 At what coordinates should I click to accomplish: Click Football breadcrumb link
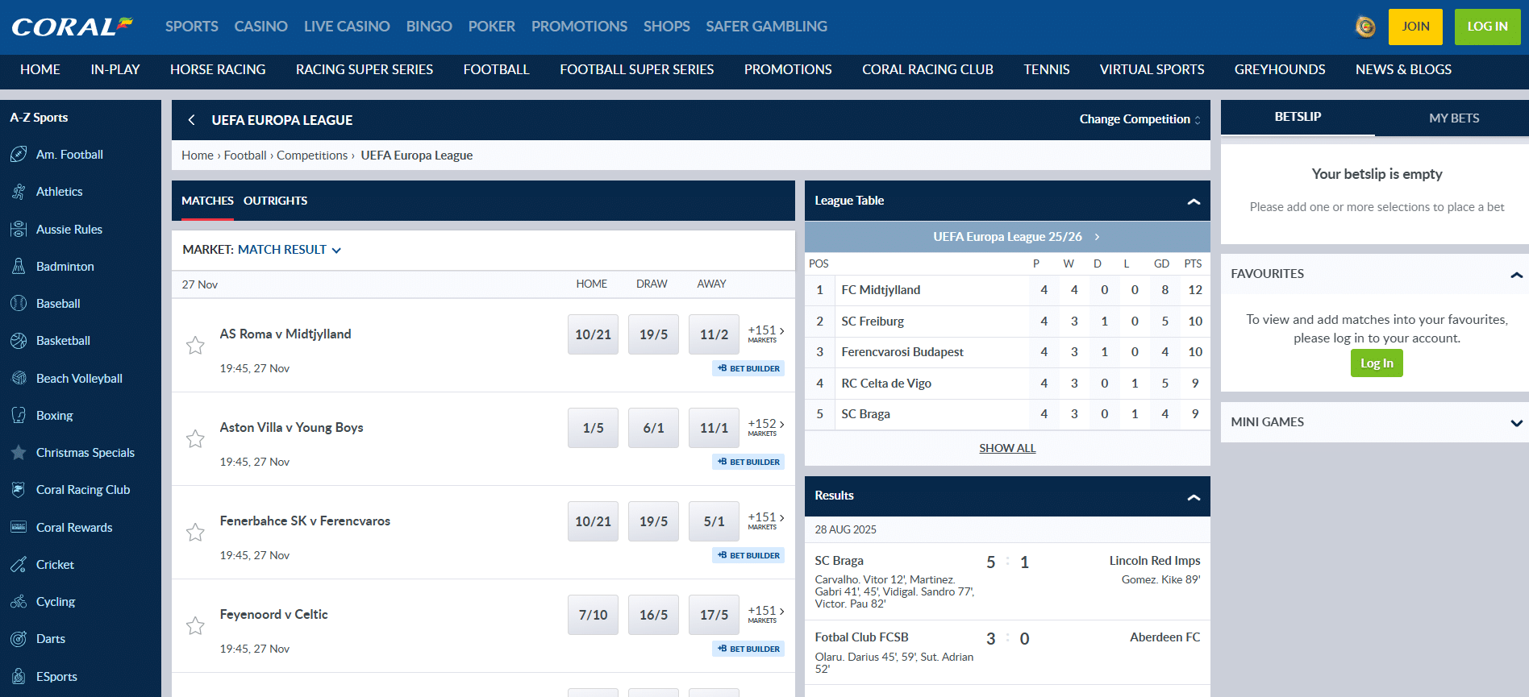pos(245,156)
